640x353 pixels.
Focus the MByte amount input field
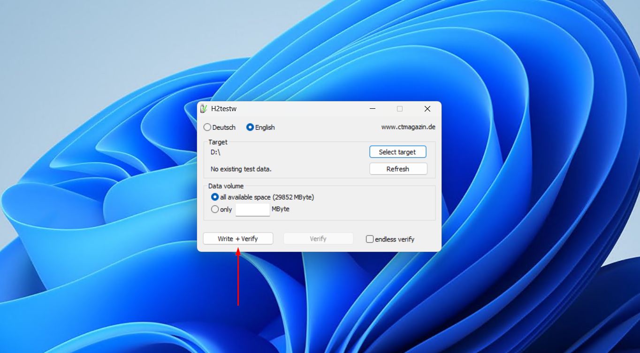[252, 210]
